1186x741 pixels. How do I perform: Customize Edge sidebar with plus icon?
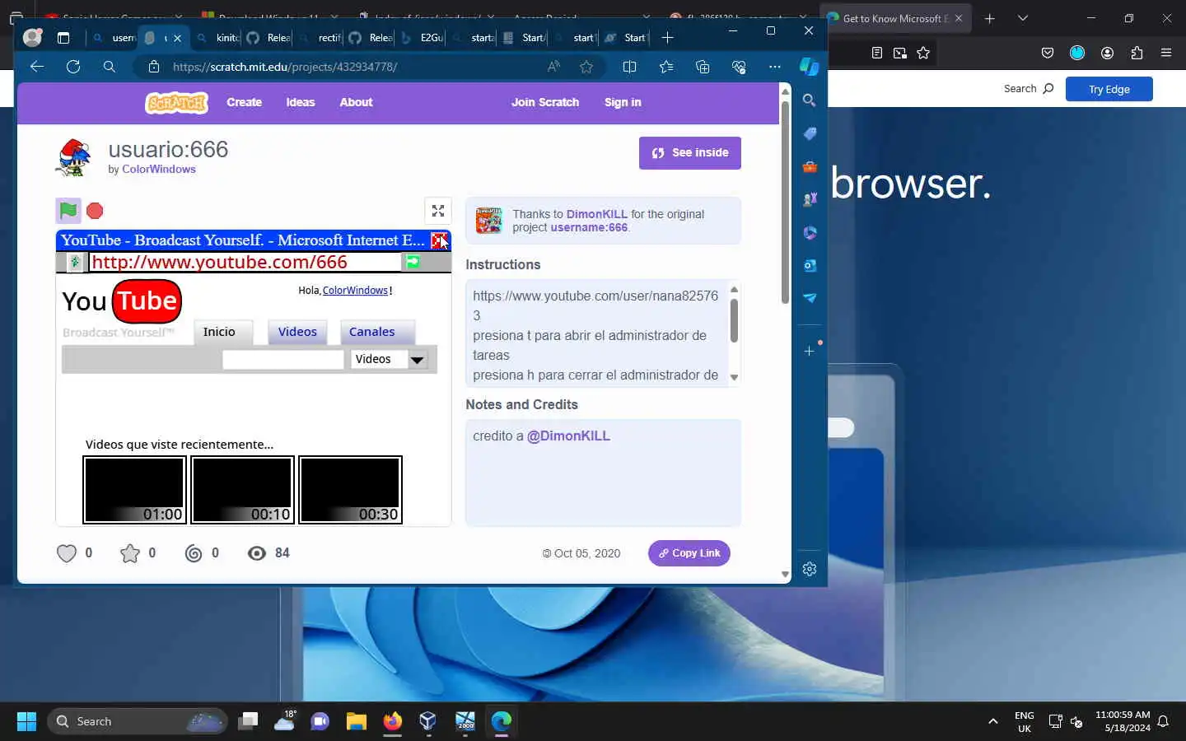810,351
